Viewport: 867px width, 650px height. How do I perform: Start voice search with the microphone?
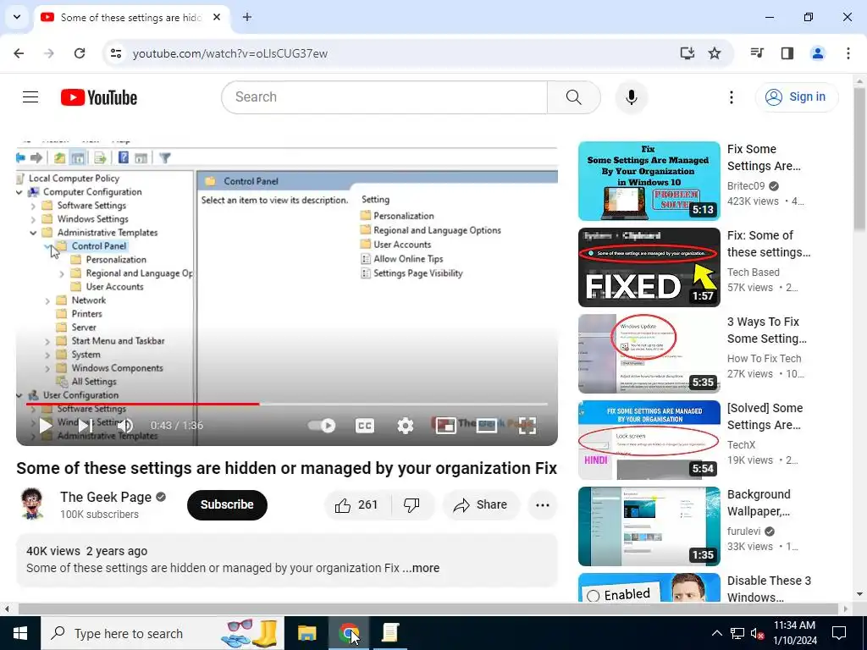(x=631, y=97)
